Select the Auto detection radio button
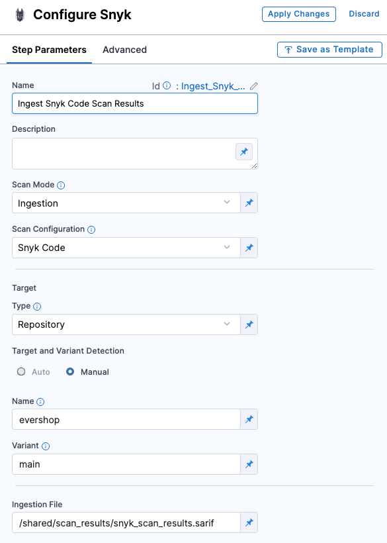 pyautogui.click(x=21, y=371)
